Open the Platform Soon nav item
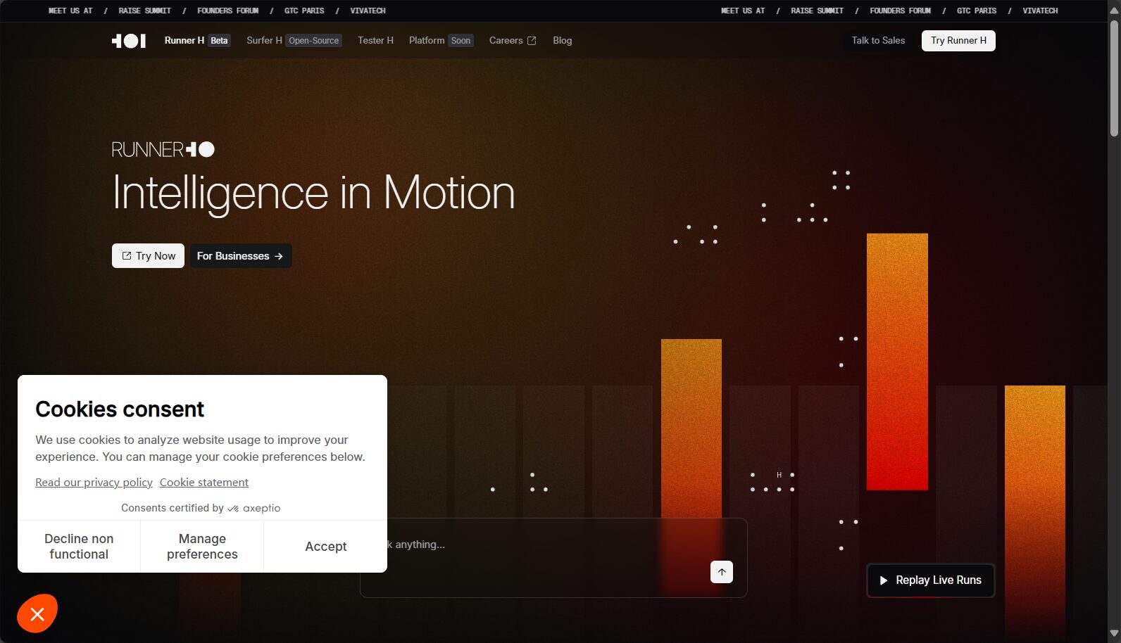The image size is (1121, 643). [x=441, y=41]
